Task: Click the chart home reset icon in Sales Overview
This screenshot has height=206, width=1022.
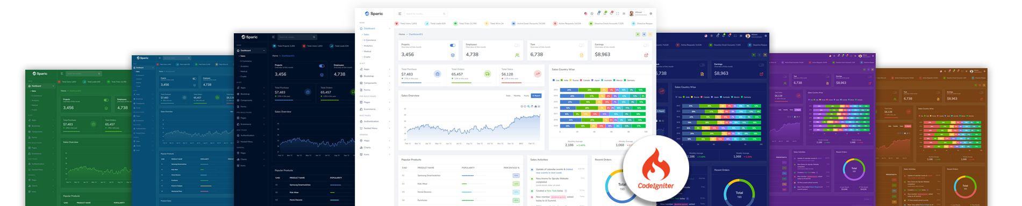Action: tap(535, 106)
